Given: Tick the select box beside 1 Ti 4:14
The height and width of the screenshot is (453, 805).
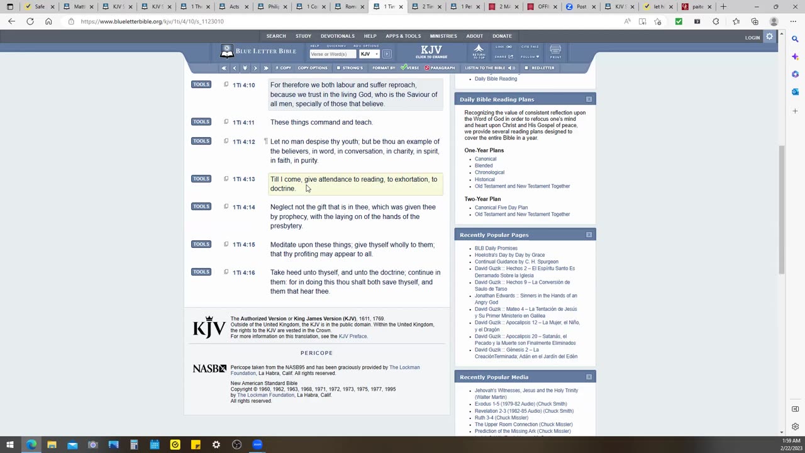Looking at the screenshot, I should [226, 206].
